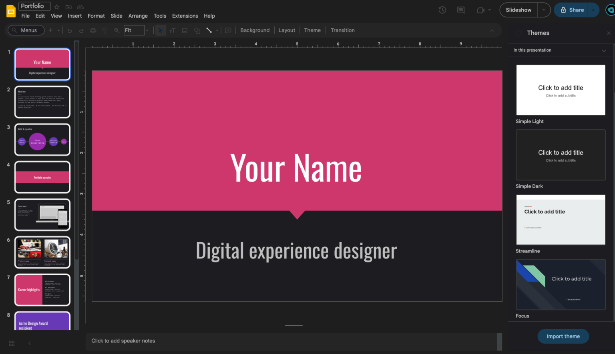Activate the Text box tool
Viewport: 615px width, 354px height.
[172, 30]
